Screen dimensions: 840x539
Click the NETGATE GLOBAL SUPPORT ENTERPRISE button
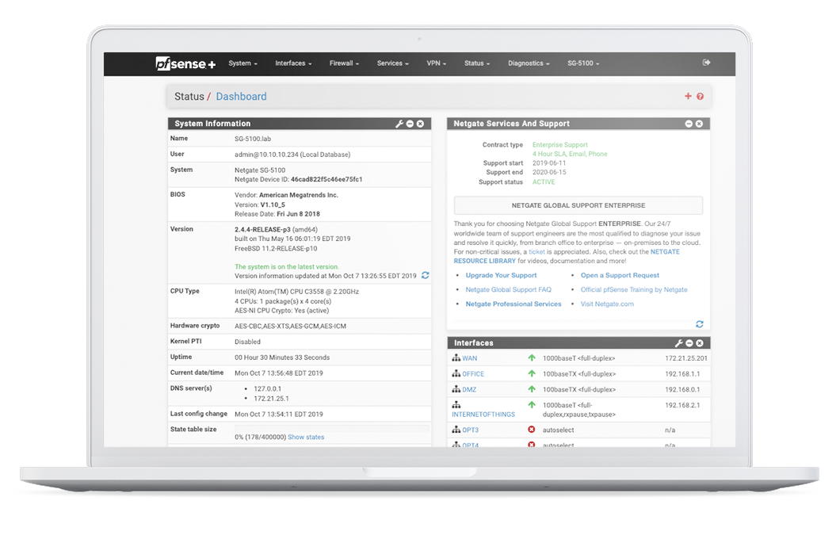578,205
